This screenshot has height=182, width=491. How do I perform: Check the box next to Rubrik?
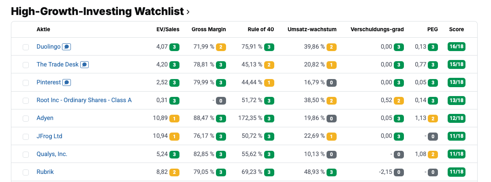pos(26,172)
